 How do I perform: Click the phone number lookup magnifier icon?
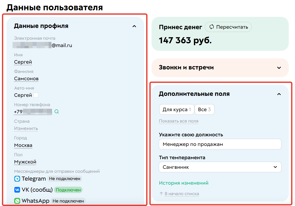tap(56, 111)
